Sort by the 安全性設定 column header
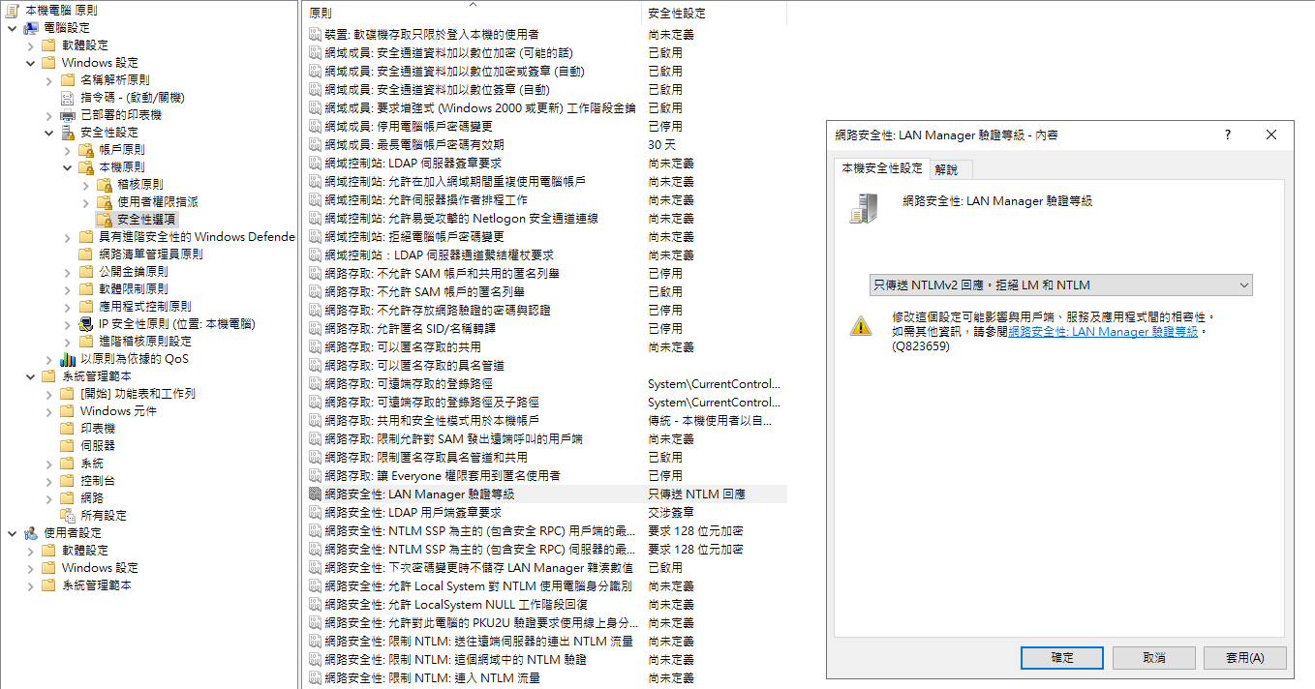1315x689 pixels. pos(713,14)
